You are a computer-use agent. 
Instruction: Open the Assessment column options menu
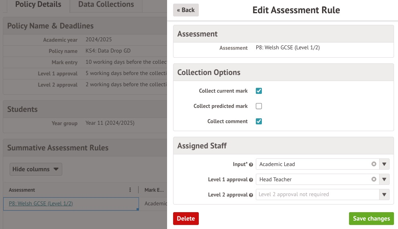click(x=130, y=190)
